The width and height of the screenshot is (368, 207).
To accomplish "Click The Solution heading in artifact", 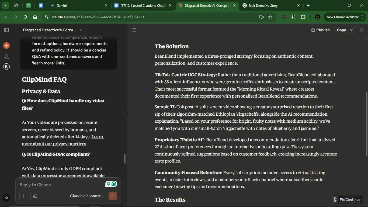I will (172, 46).
